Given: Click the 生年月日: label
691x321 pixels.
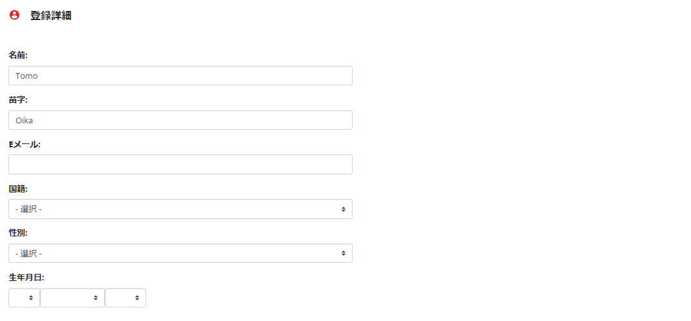Looking at the screenshot, I should pyautogui.click(x=27, y=278).
